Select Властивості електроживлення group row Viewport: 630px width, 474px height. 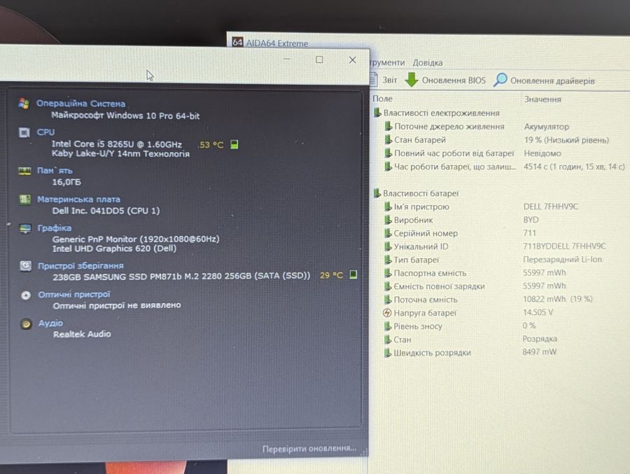pyautogui.click(x=436, y=113)
